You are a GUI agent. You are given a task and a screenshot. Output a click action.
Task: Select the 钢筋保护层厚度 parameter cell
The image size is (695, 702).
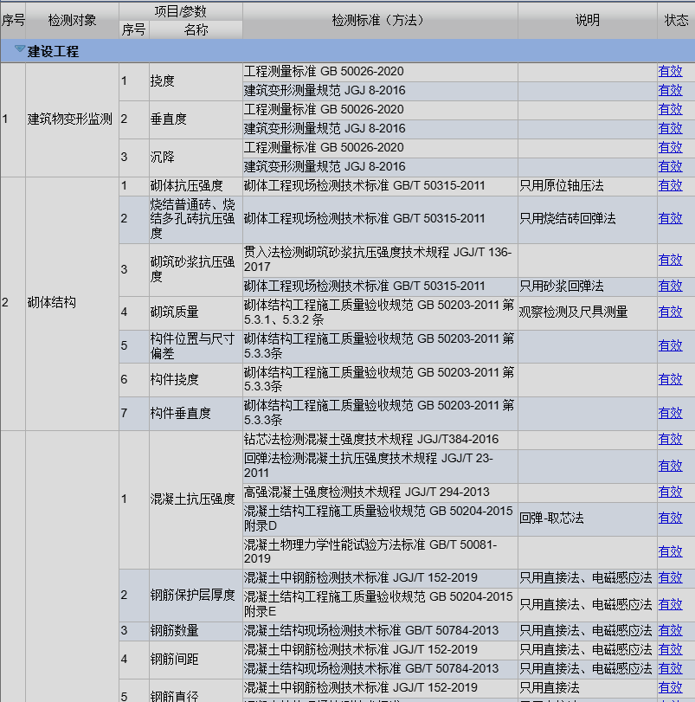point(192,595)
